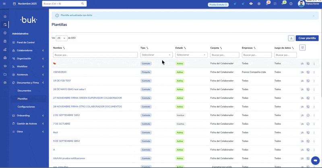The image size is (322, 168).
Task: Select Configuraciones in the sidebar
Action: tap(26, 107)
